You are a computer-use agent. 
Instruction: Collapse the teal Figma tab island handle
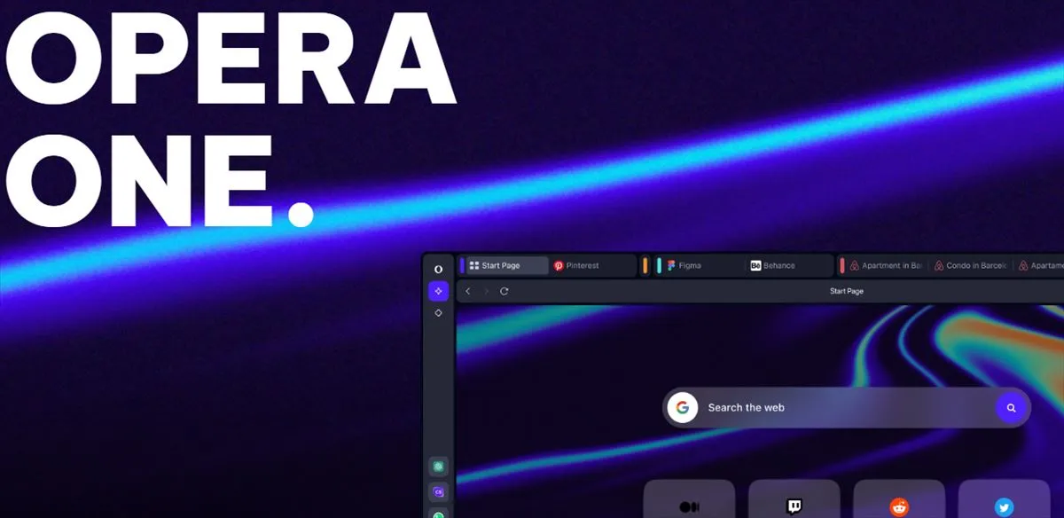coord(660,265)
